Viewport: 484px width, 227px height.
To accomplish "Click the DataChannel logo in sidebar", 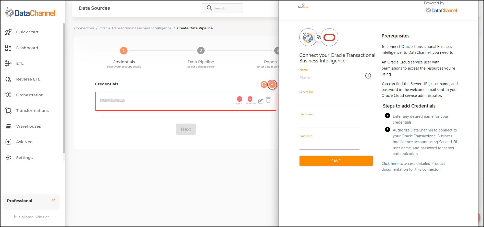I will coord(30,13).
